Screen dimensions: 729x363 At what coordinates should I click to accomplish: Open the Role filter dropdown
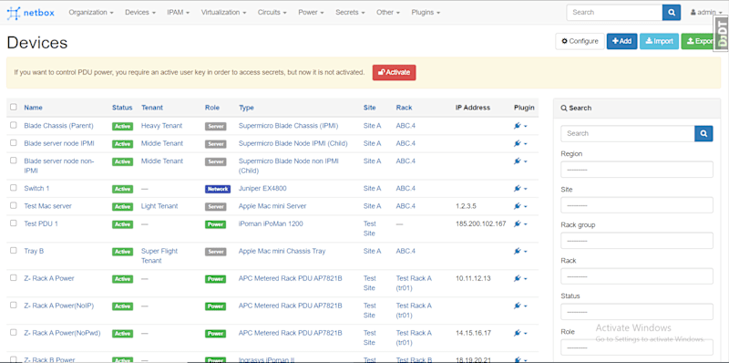point(636,347)
